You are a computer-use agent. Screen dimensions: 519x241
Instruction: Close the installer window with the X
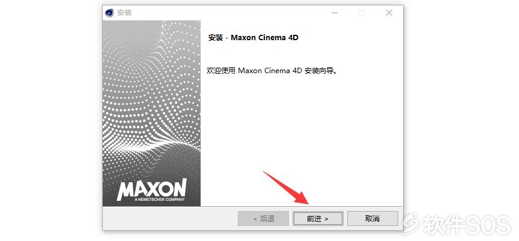(389, 13)
